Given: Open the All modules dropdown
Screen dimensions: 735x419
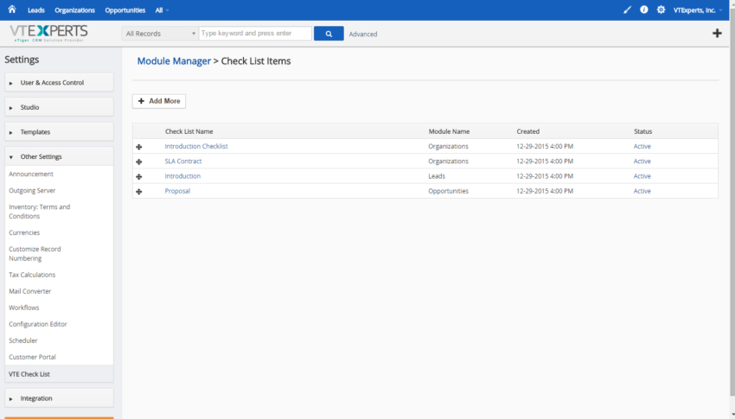Looking at the screenshot, I should coord(162,10).
